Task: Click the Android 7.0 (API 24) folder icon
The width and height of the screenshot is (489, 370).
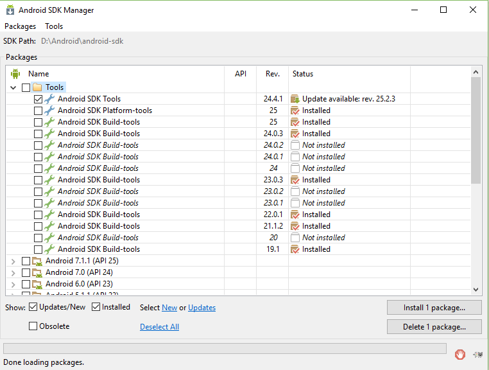Action: (37, 272)
